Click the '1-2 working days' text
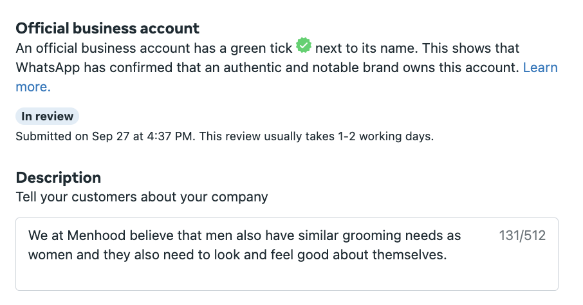The width and height of the screenshot is (583, 305). [385, 136]
